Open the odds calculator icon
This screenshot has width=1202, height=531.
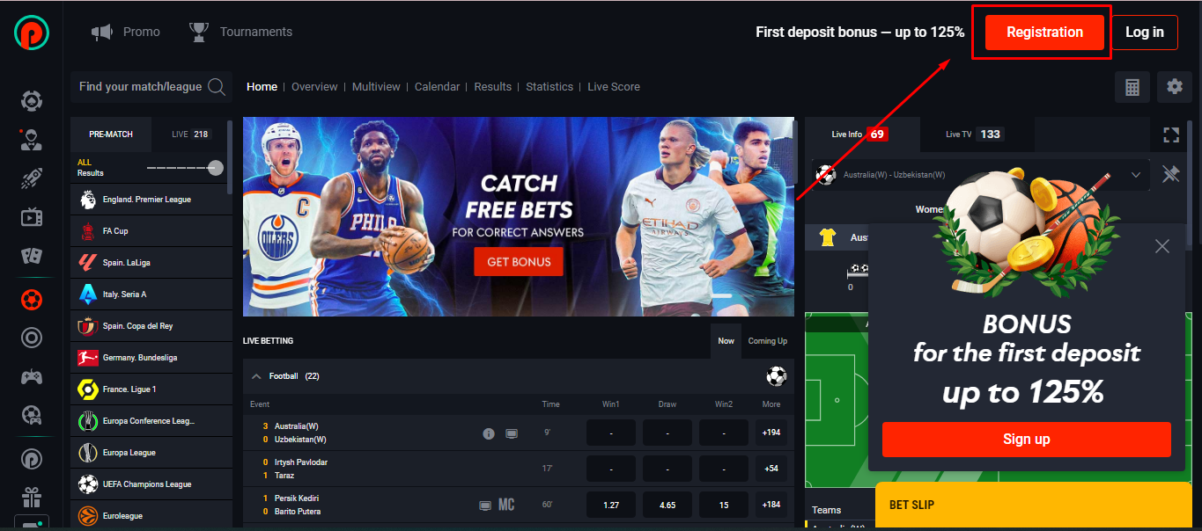pyautogui.click(x=1132, y=87)
